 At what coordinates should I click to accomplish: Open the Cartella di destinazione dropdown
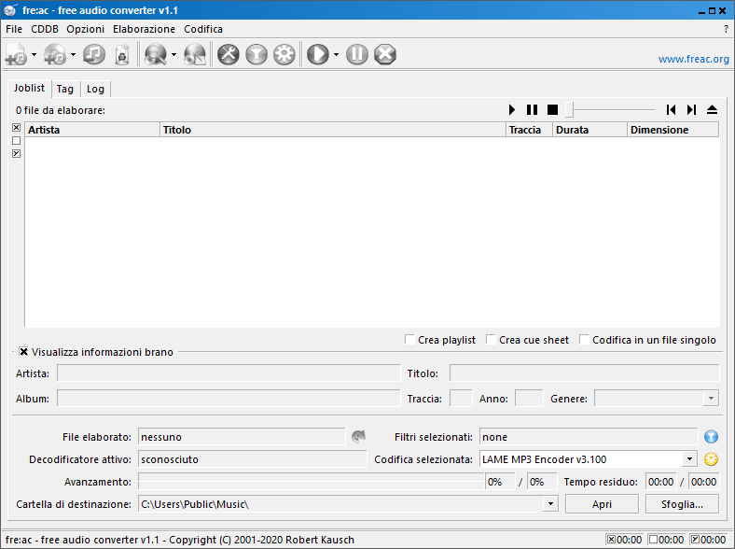click(x=550, y=504)
